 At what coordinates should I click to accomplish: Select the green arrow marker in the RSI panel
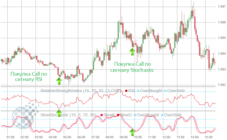click(x=60, y=113)
